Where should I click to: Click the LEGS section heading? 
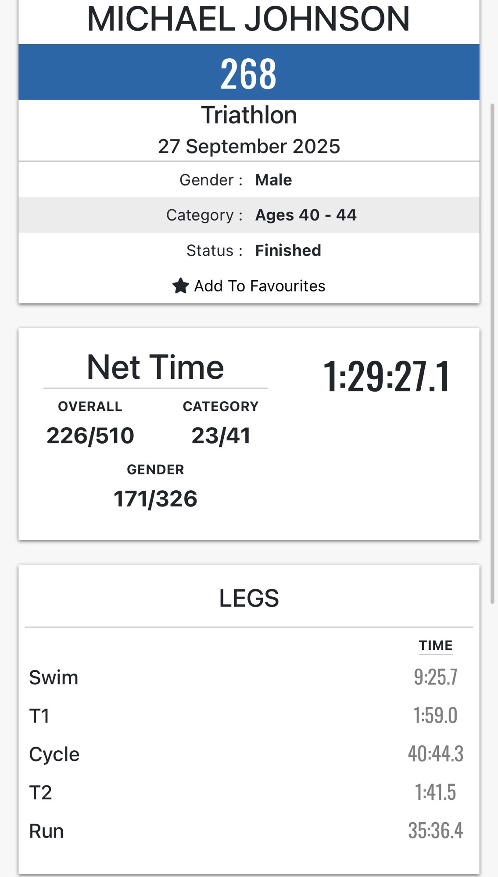(249, 598)
